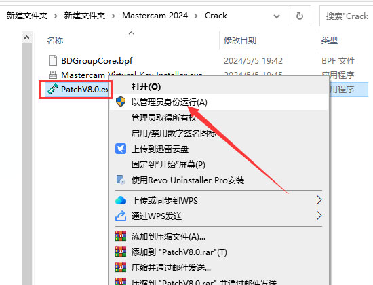Click the Crack folder search box
This screenshot has height=285, width=373.
coord(347,16)
